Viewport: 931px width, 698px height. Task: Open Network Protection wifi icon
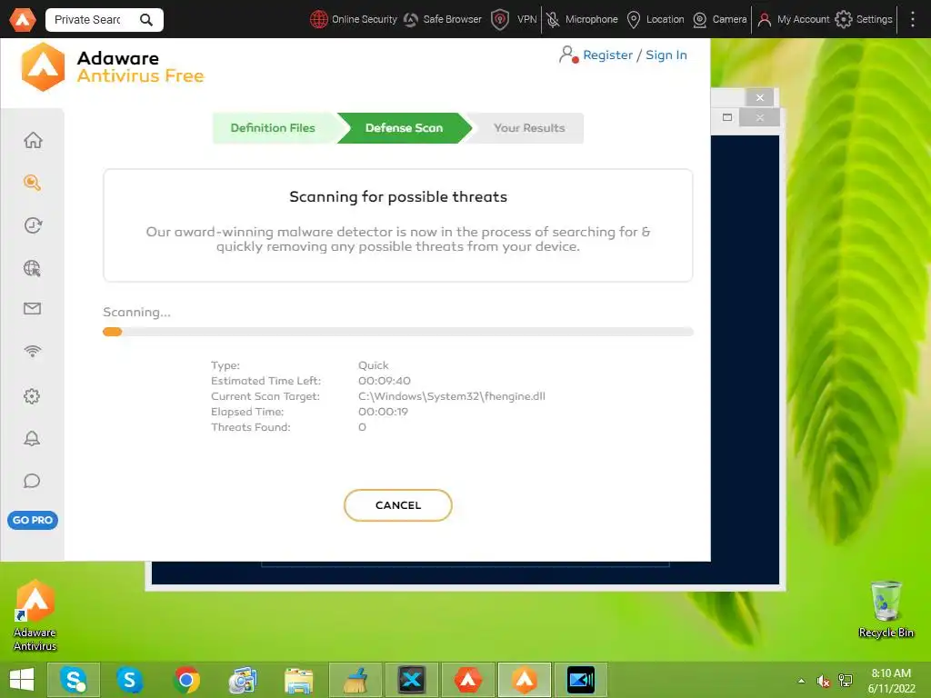click(x=33, y=351)
